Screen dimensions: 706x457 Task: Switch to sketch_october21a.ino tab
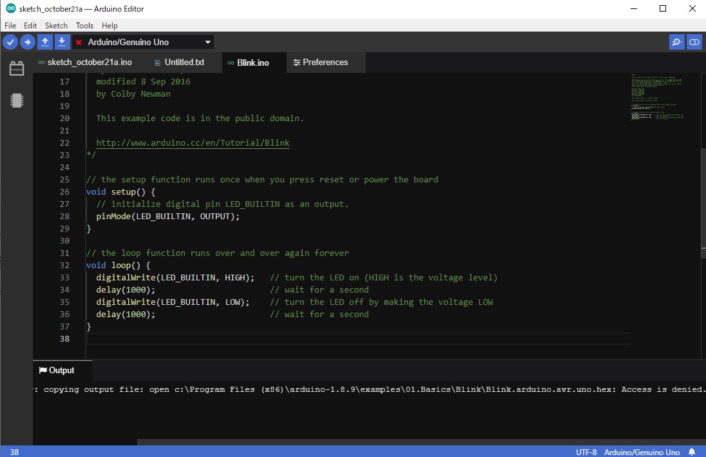click(86, 62)
